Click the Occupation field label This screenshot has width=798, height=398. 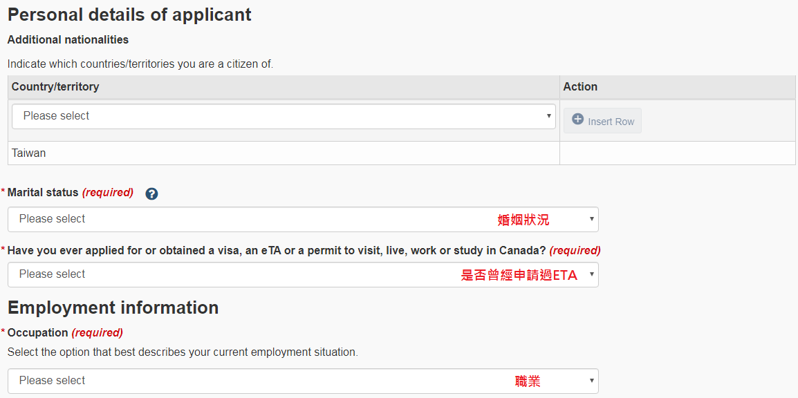pos(37,333)
